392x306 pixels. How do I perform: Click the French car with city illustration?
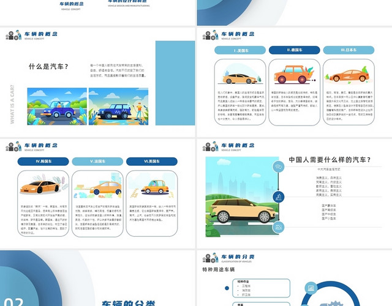click(97, 185)
